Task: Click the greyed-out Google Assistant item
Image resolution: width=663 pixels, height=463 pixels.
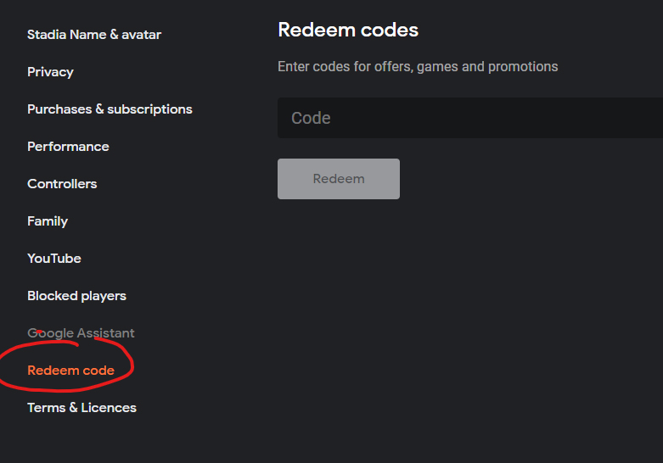Action: click(81, 333)
